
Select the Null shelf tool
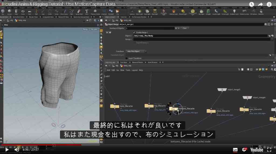pos(36,12)
